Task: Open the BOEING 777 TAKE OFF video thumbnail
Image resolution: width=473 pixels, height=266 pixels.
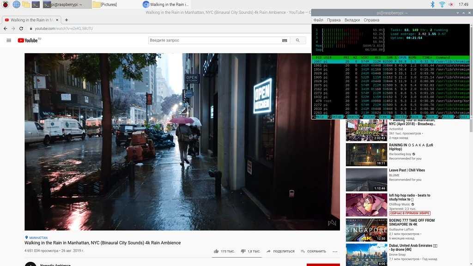Action: [x=366, y=230]
